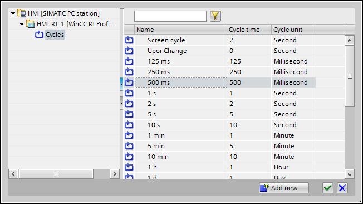Viewport: 363px width, 204px height.
Task: Collapse the HMI SIMATIC PC station node
Action: [x=13, y=13]
